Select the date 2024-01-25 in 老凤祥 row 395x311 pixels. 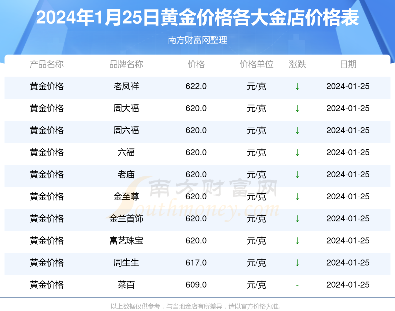tap(348, 87)
